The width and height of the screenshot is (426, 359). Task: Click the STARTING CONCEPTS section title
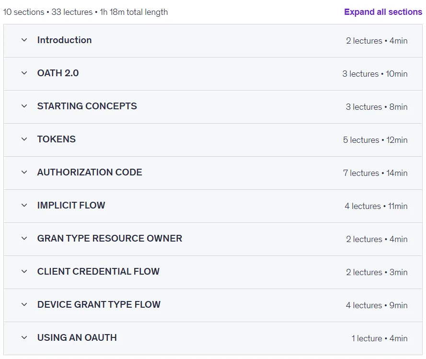point(87,106)
